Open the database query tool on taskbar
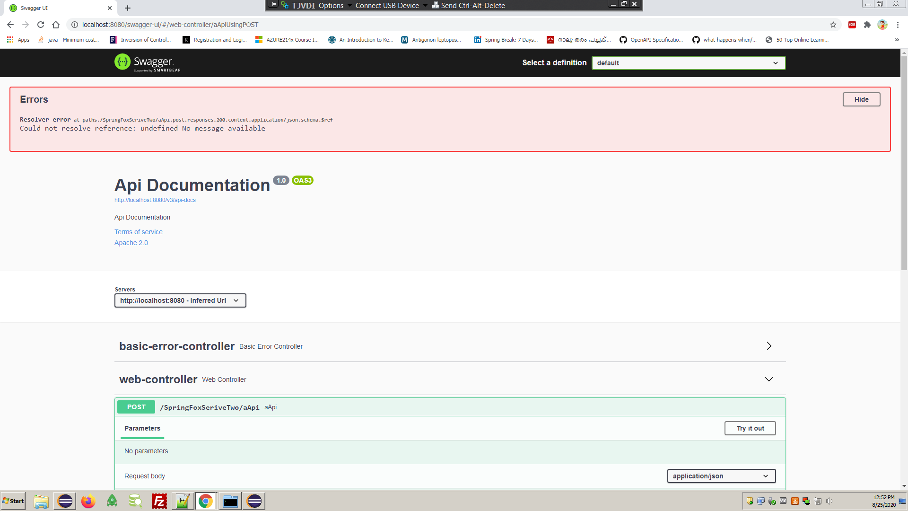This screenshot has width=908, height=511. pyautogui.click(x=136, y=501)
